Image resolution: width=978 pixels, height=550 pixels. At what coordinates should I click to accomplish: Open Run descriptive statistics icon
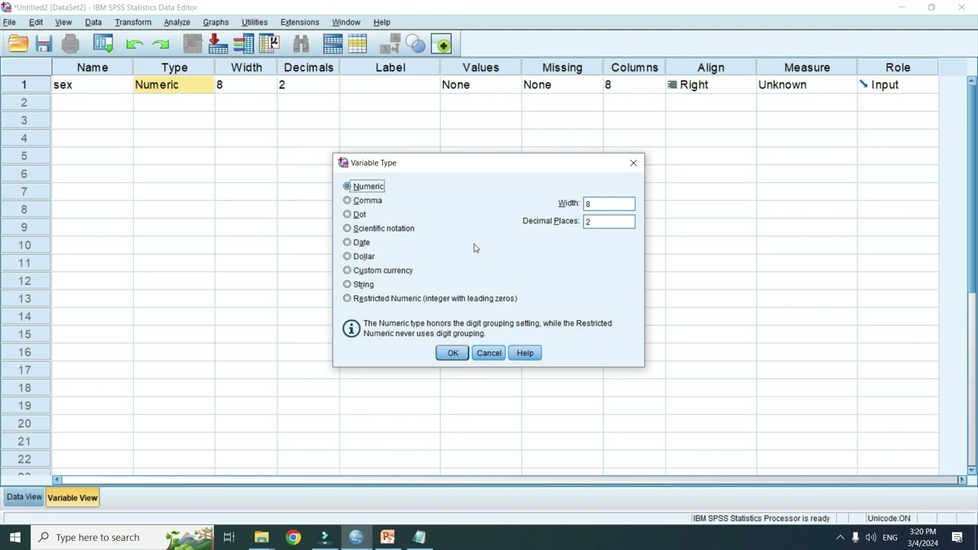[270, 44]
